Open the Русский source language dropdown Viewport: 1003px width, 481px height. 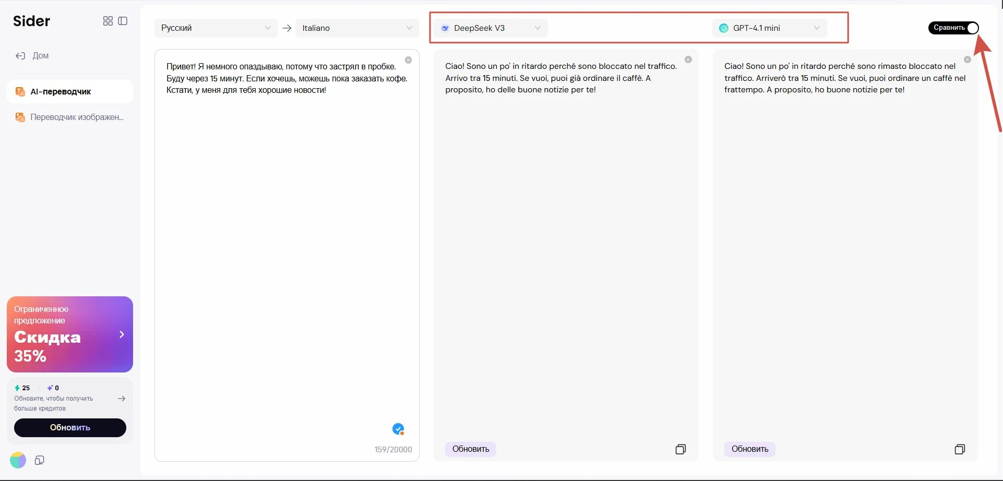(x=216, y=28)
